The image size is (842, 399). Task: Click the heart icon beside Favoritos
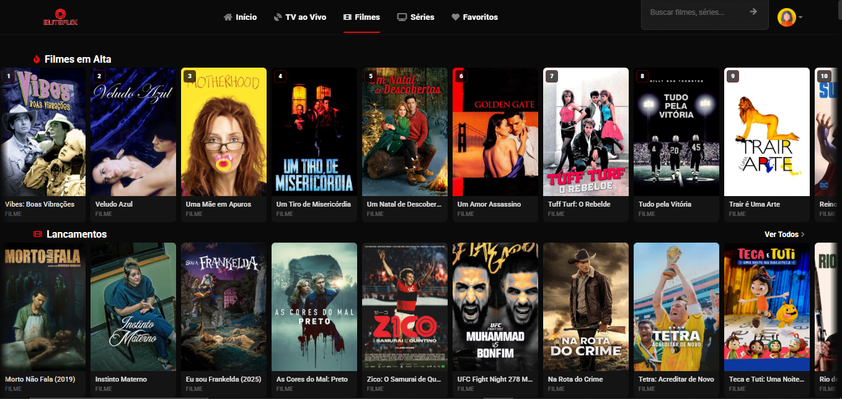(455, 17)
